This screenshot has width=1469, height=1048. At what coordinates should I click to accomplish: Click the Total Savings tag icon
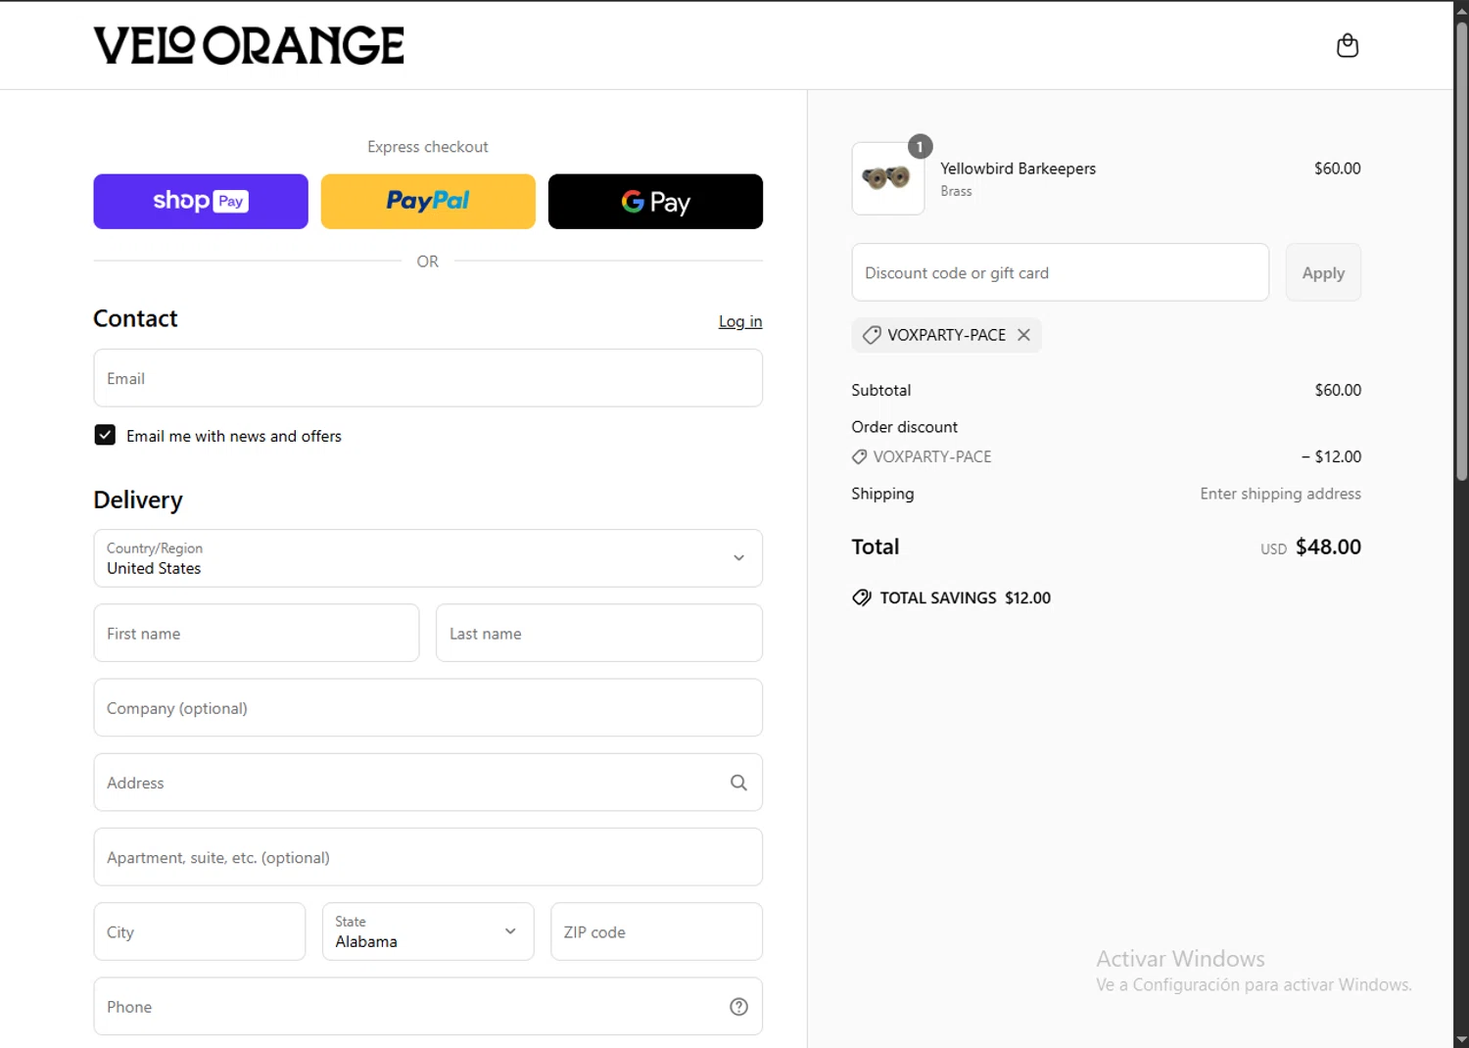click(x=862, y=597)
